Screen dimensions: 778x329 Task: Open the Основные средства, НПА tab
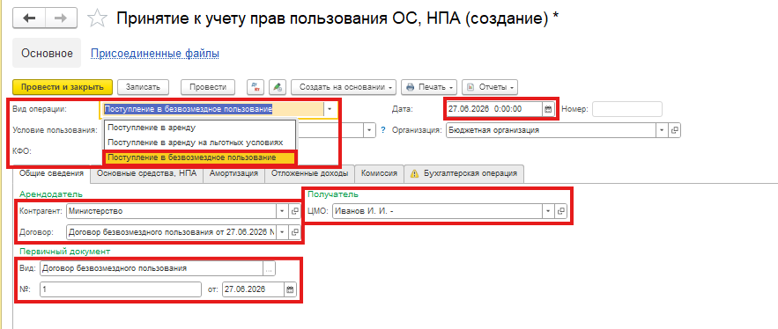pyautogui.click(x=146, y=173)
